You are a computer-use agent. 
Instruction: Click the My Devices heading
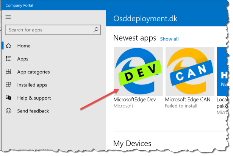tap(132, 144)
